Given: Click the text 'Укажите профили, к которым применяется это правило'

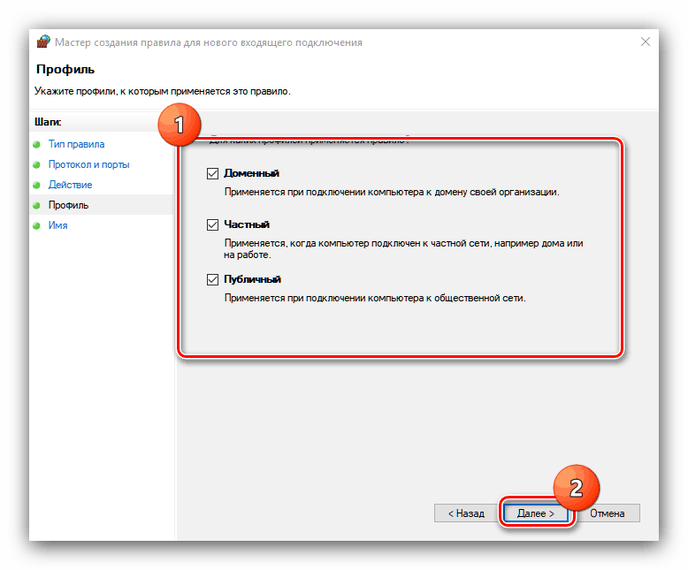Looking at the screenshot, I should coord(163,91).
